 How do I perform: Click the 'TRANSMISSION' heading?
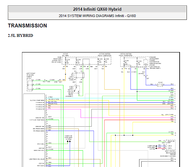coord(27,26)
